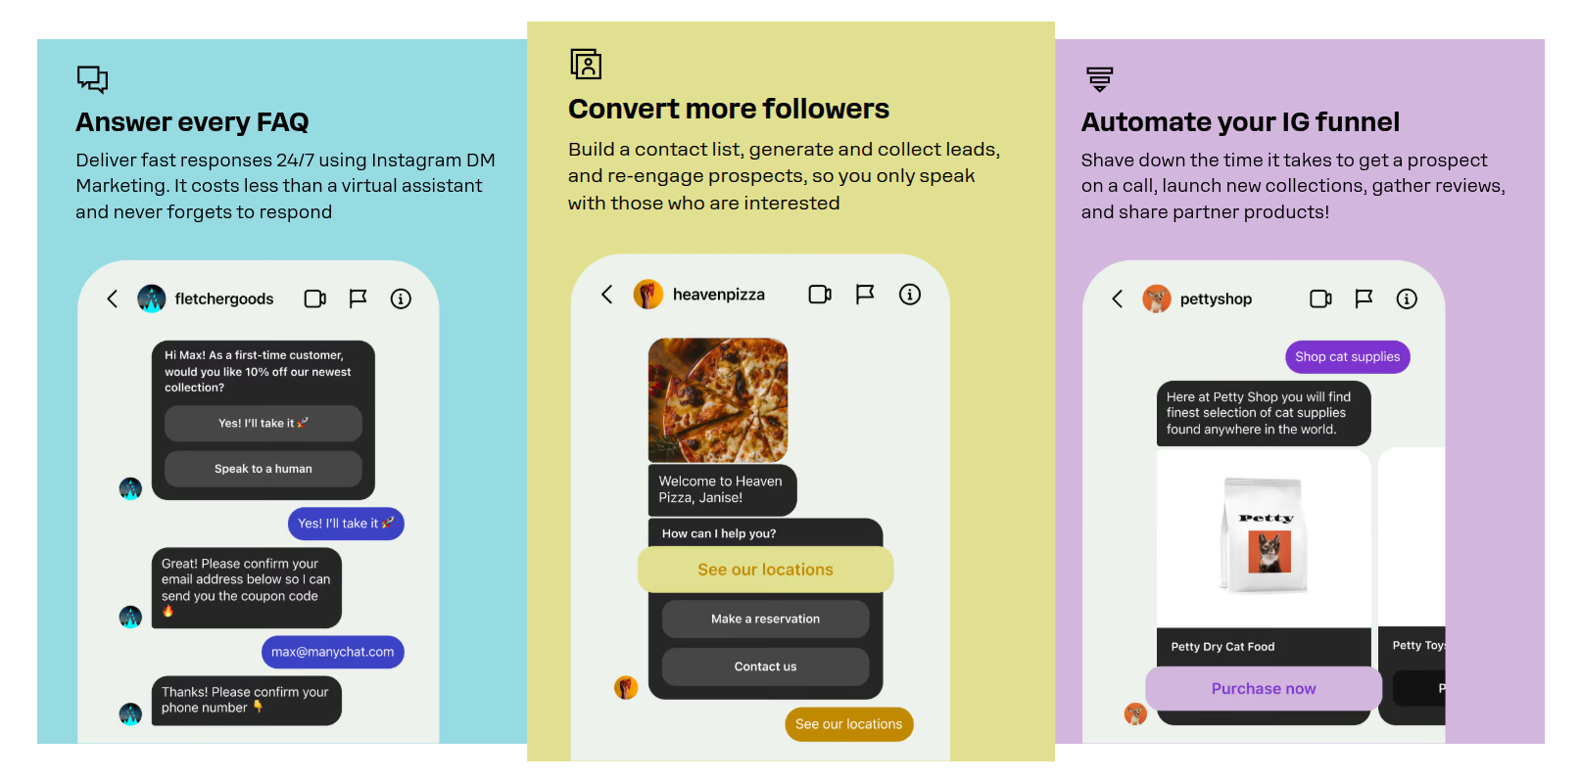
Task: Click the max@manychat.com email bubble
Action: click(332, 652)
